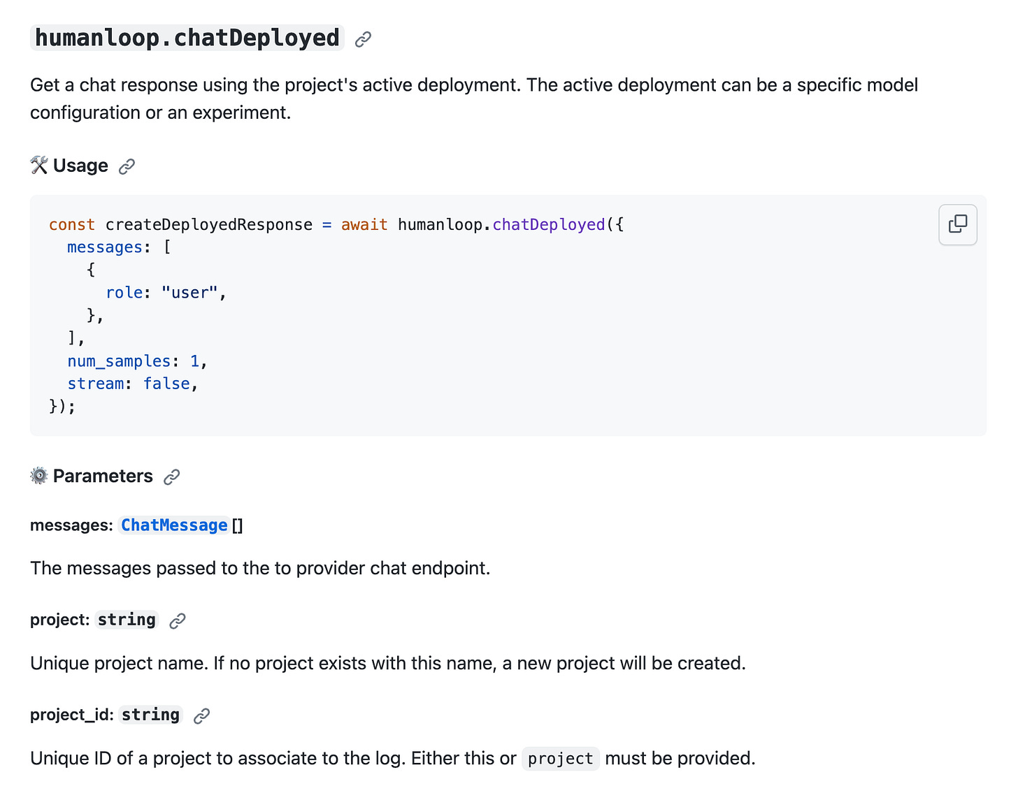Click the 'messages:' parameter label
Image resolution: width=1018 pixels, height=786 pixels.
71,525
